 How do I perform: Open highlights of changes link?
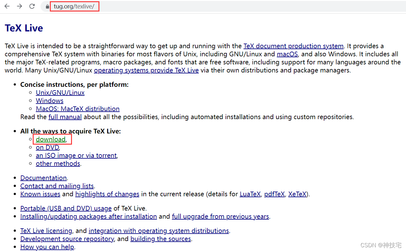coord(107,194)
